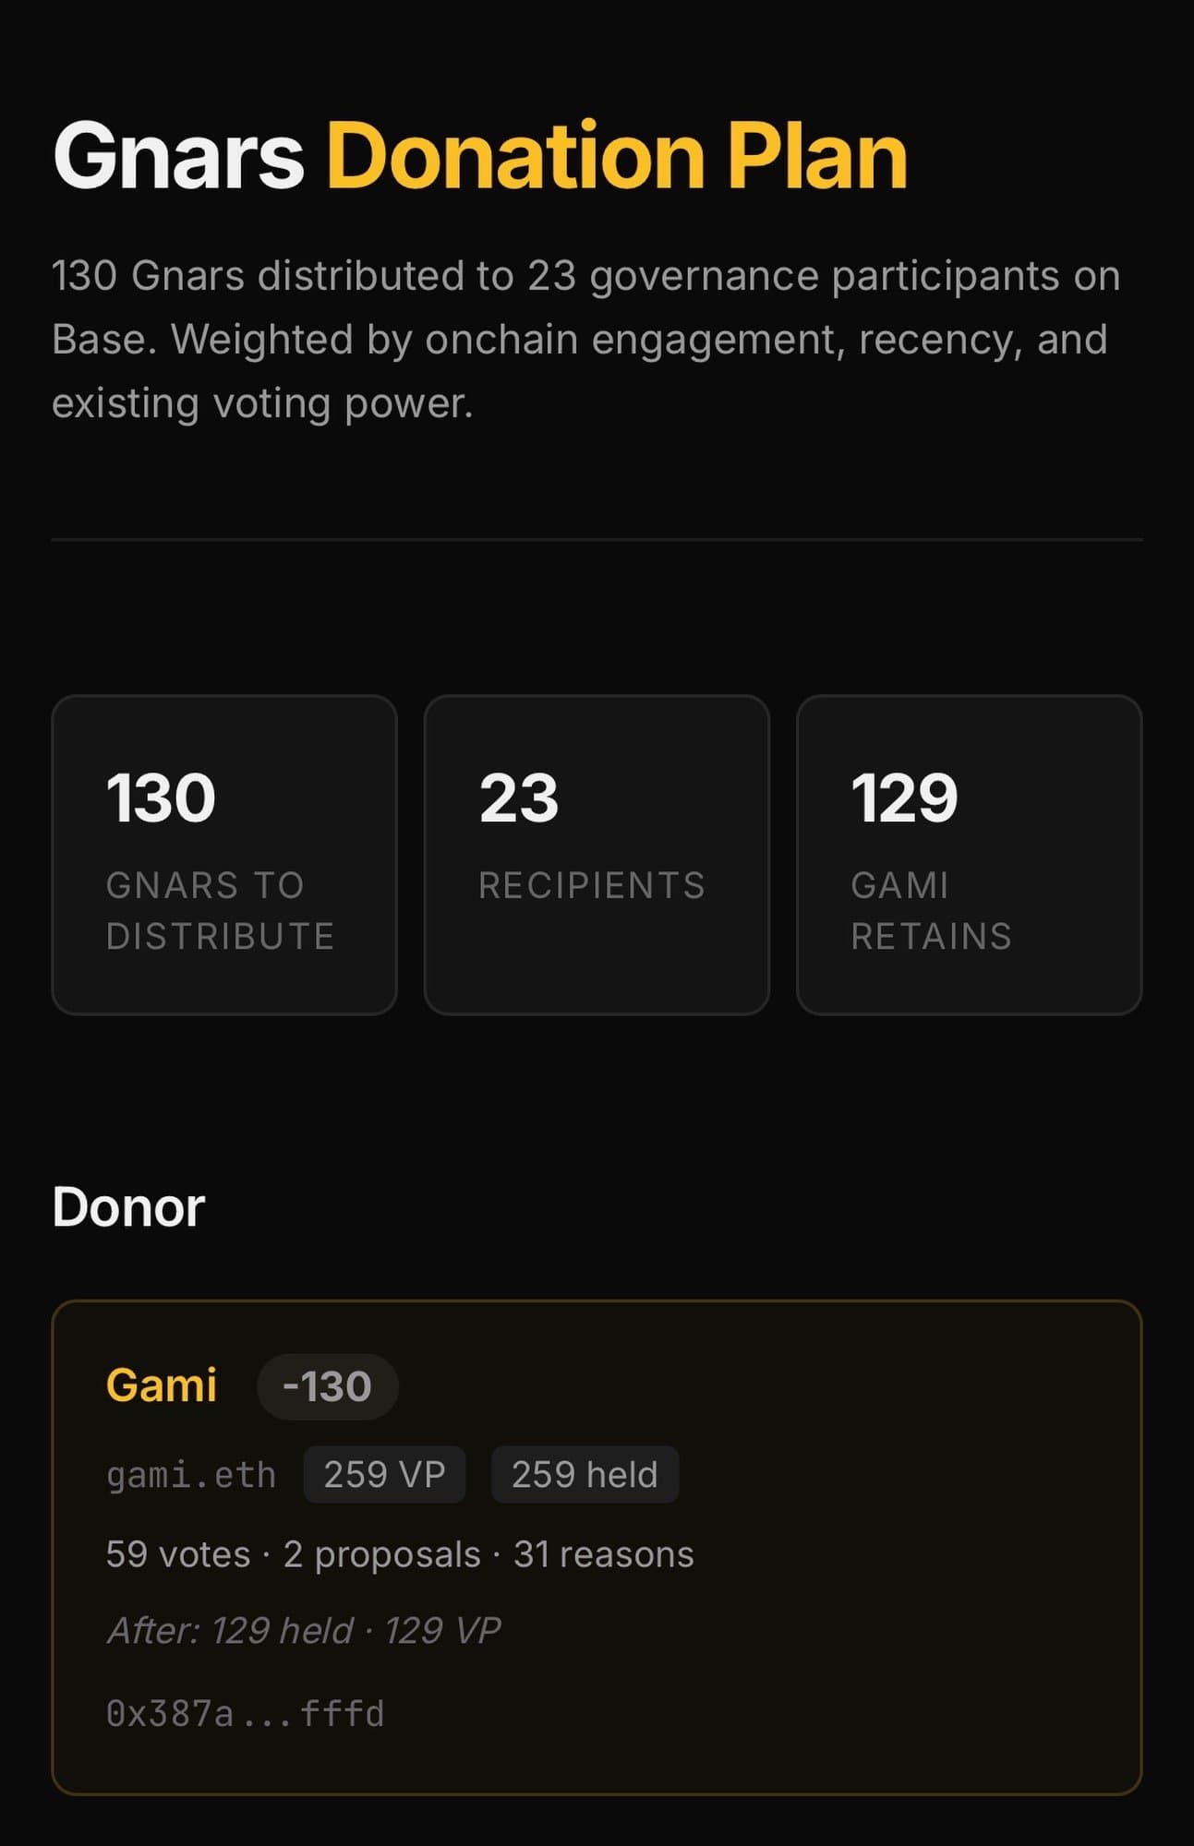This screenshot has width=1194, height=1846.
Task: Click the 0x387a...fffd wallet address
Action: click(245, 1713)
